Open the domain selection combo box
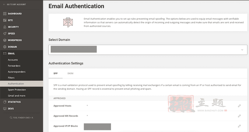The image size is (249, 132). point(148,50)
